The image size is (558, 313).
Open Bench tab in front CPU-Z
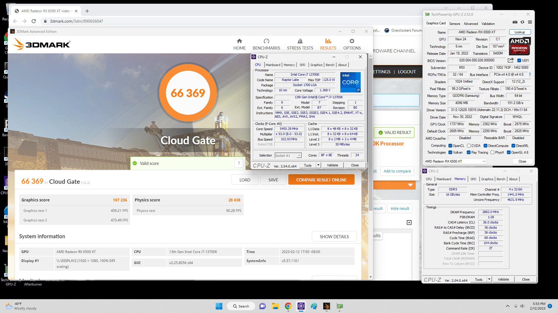pyautogui.click(x=330, y=65)
